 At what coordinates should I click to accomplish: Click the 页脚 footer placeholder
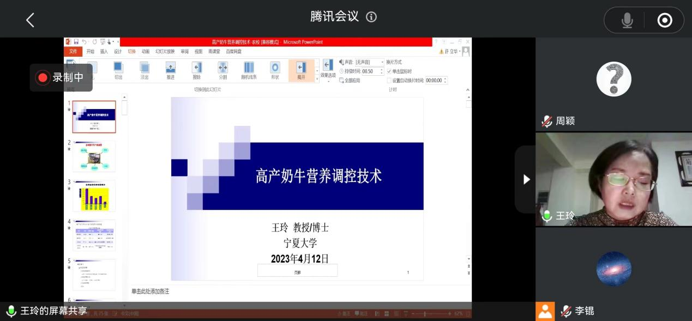(x=297, y=271)
